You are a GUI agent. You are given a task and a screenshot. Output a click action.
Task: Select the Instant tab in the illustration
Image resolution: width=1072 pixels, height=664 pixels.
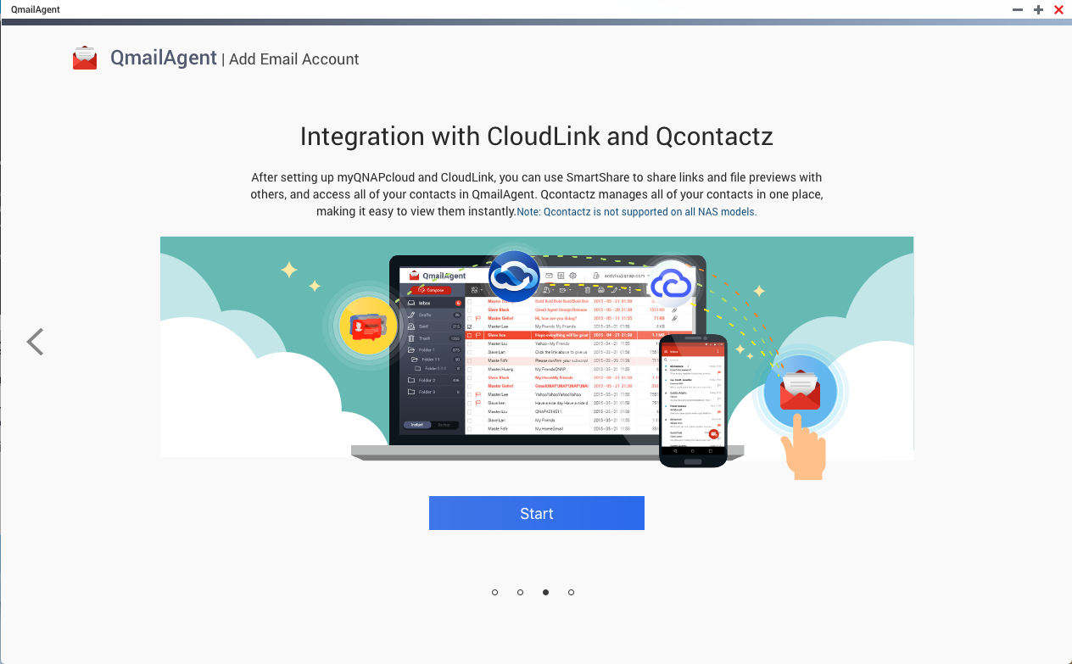(x=417, y=425)
